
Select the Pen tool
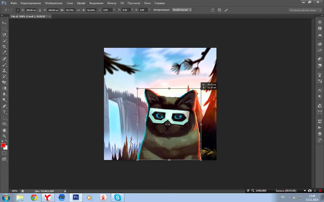[4, 106]
